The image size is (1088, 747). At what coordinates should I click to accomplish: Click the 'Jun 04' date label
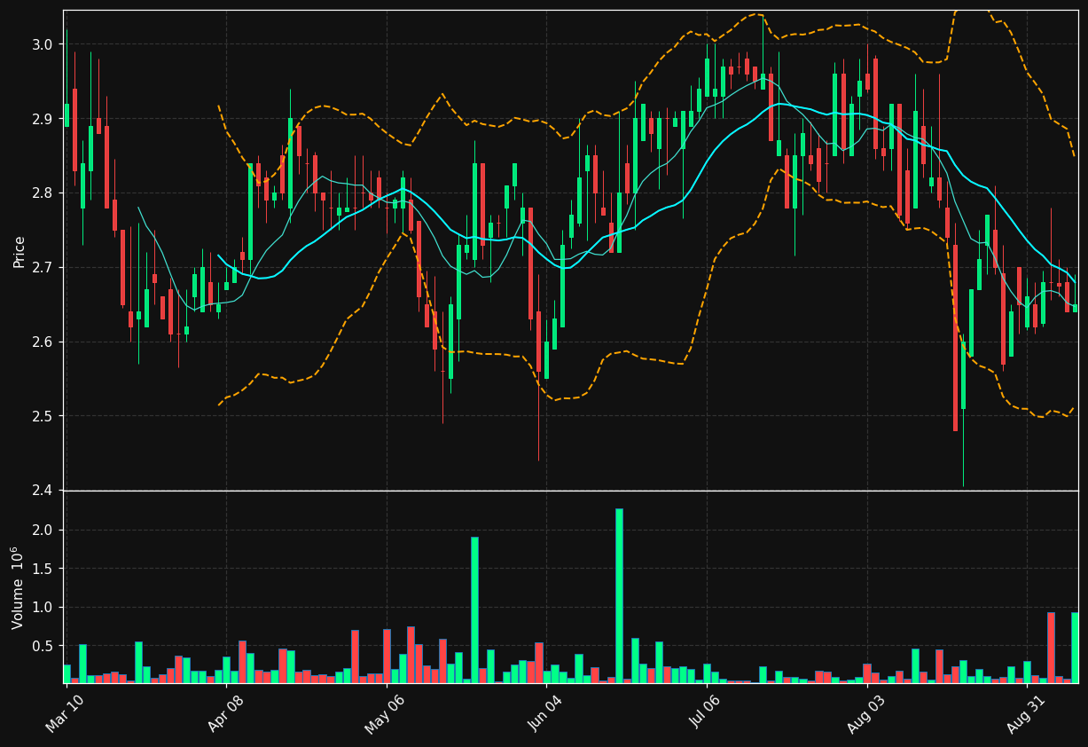tap(545, 714)
